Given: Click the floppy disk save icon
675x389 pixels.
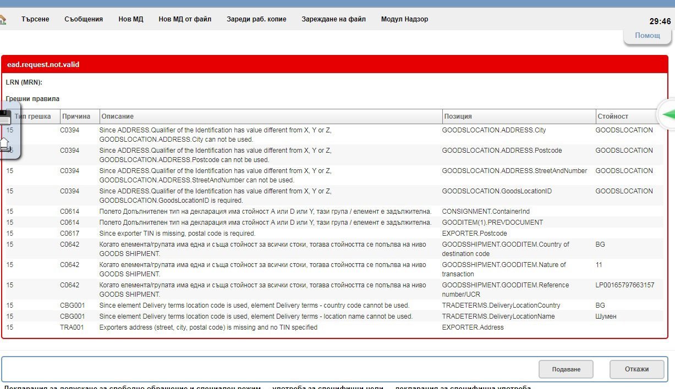Looking at the screenshot, I should pyautogui.click(x=5, y=116).
